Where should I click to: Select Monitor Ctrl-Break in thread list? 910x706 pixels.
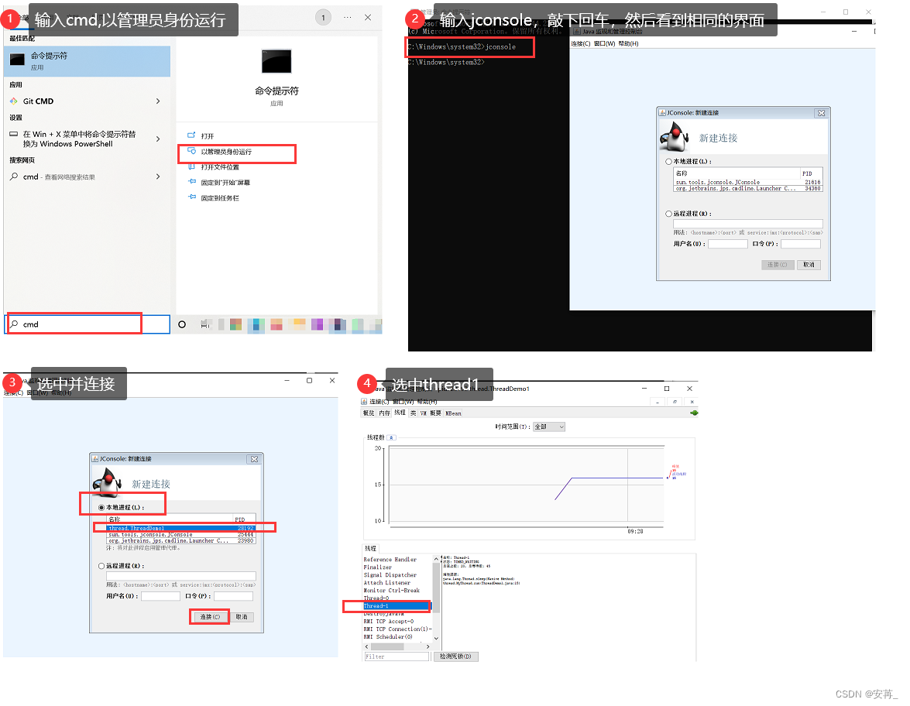[392, 591]
